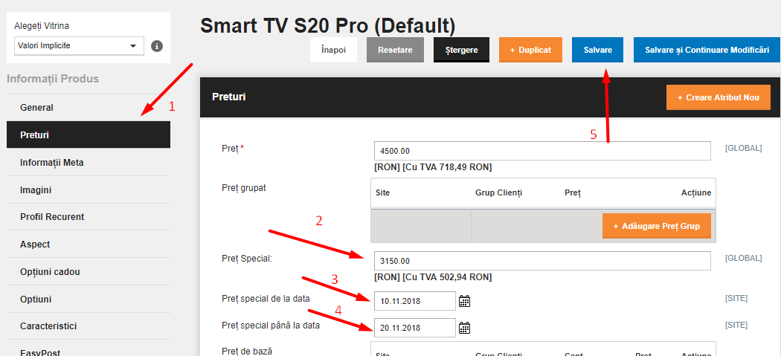Open the Valori Implicite store view dropdown
The height and width of the screenshot is (356, 781).
(79, 46)
